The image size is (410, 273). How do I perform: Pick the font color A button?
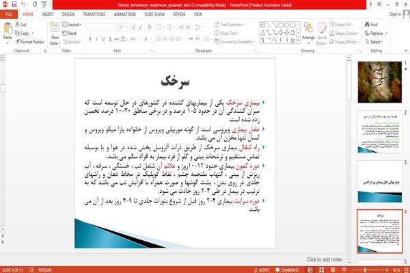coord(146,39)
